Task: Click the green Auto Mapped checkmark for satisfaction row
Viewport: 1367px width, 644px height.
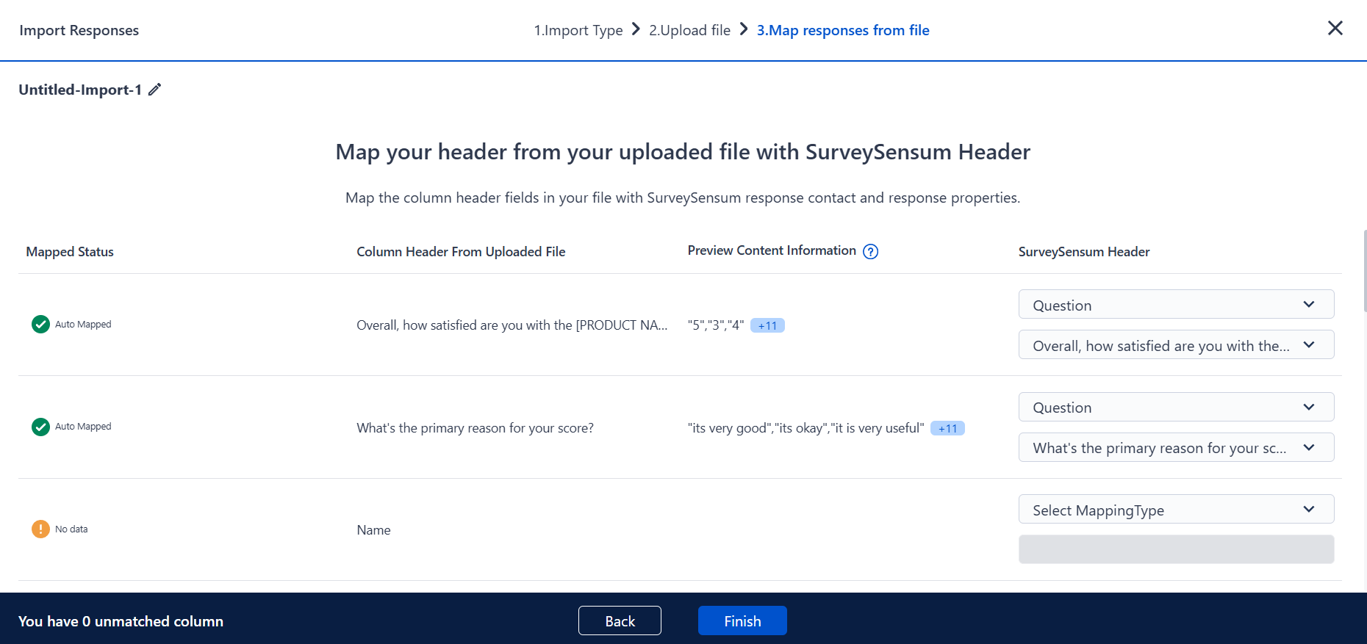Action: (40, 324)
